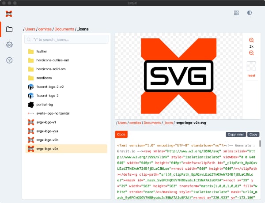Open the heroicons-outline-md folder

pos(66,60)
